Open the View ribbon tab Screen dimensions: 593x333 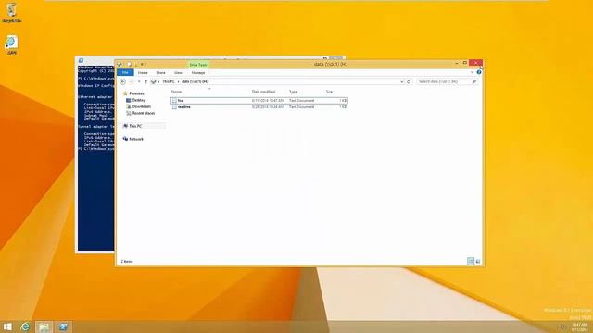[x=178, y=72]
